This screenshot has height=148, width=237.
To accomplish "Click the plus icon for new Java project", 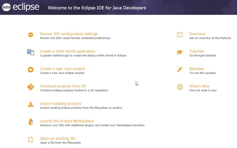I will click(x=31, y=70).
